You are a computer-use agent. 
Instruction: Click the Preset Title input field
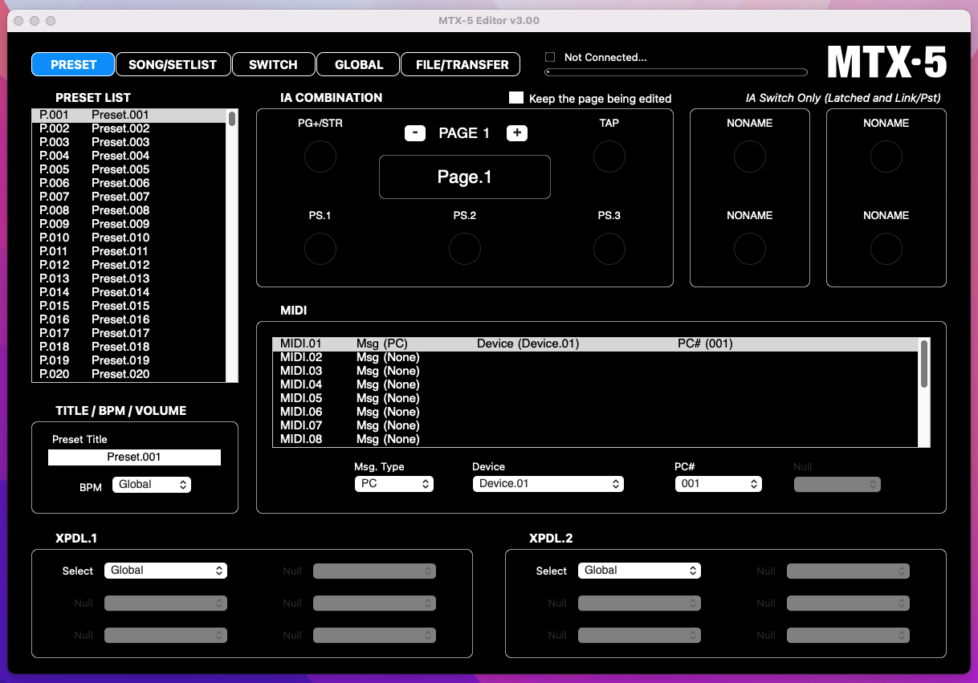(x=134, y=457)
